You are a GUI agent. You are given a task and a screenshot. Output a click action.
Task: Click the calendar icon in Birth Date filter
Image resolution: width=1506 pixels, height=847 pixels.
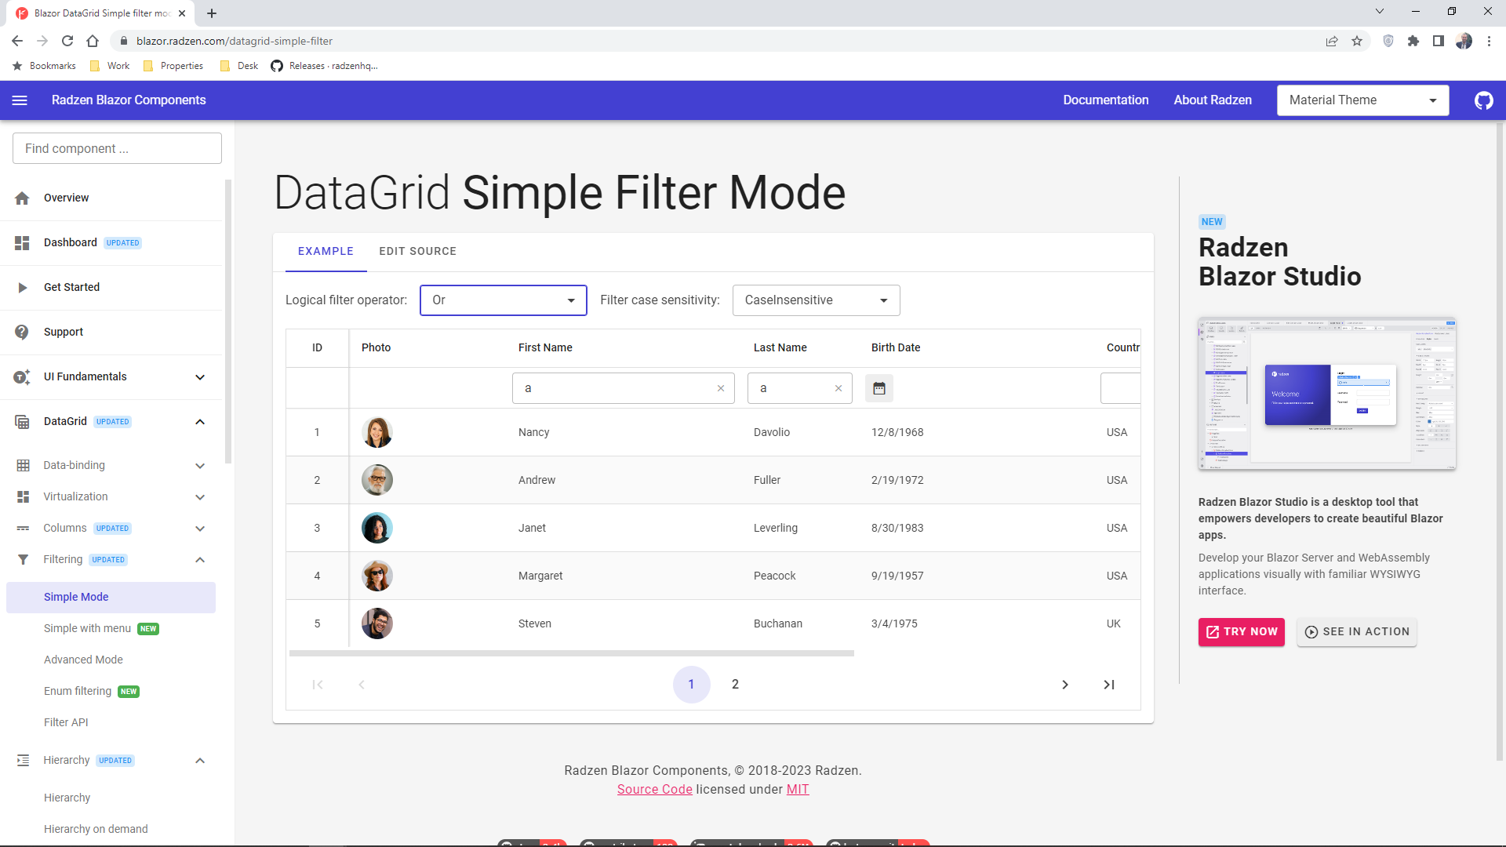coord(879,388)
